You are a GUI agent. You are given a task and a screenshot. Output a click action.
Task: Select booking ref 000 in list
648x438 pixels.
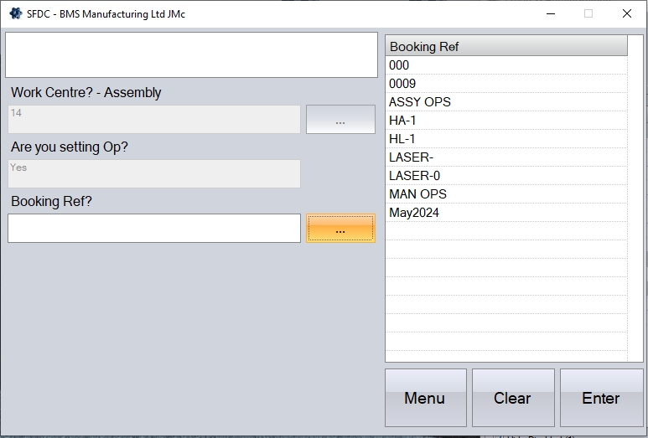506,65
